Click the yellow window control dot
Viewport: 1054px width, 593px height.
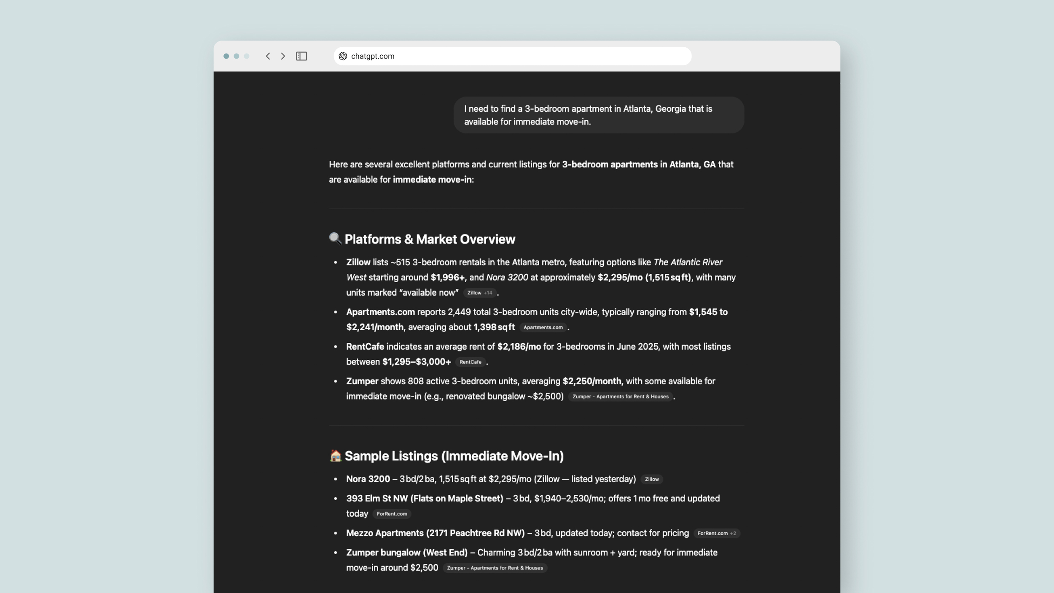coord(237,56)
